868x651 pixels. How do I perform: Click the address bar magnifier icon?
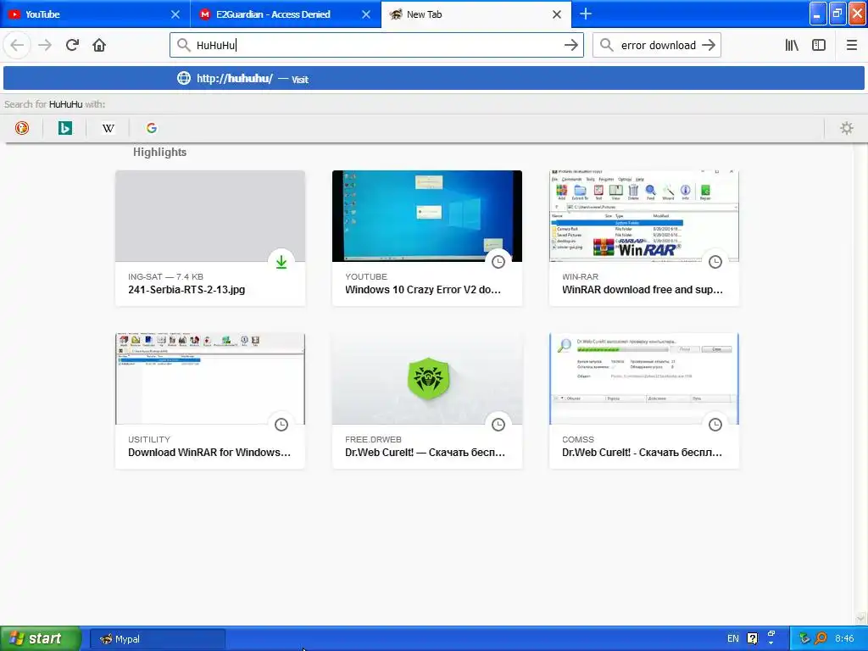point(184,46)
